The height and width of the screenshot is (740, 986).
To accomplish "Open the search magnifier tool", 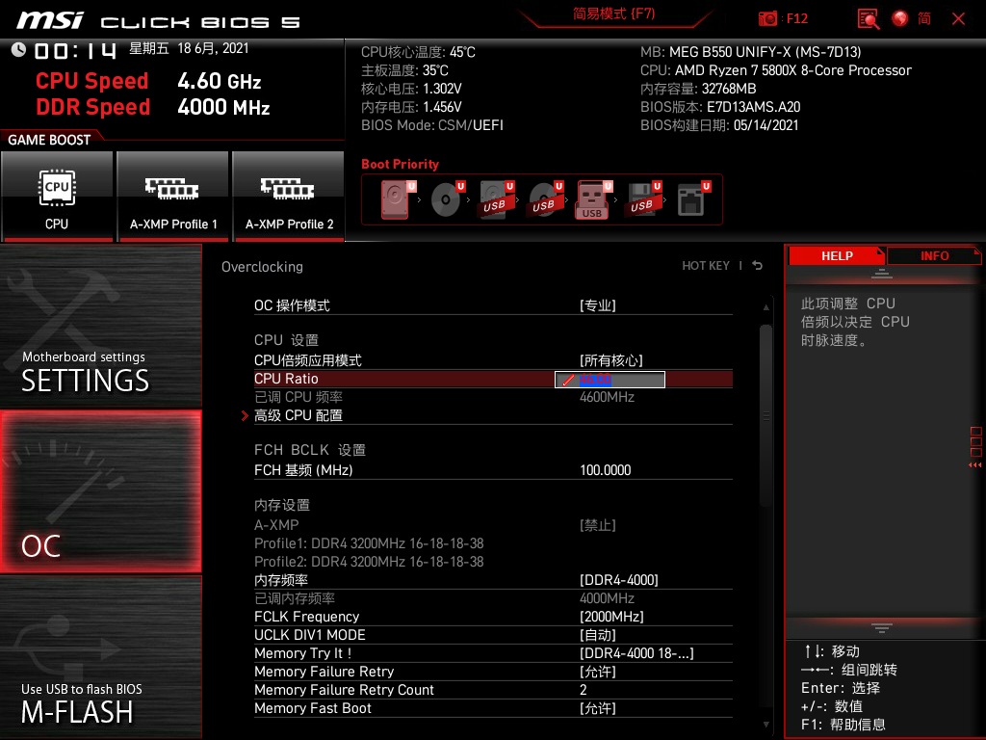I will (x=866, y=18).
